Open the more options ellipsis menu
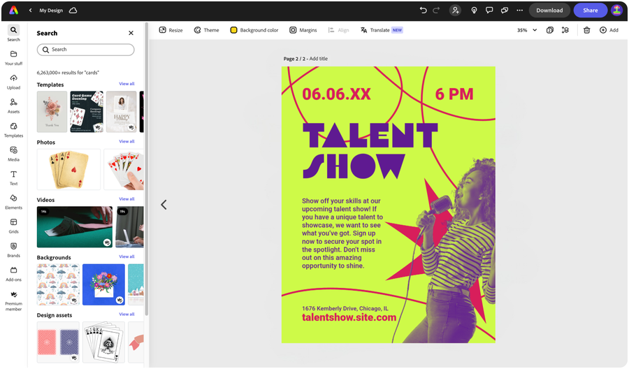The width and height of the screenshot is (629, 369). tap(519, 10)
